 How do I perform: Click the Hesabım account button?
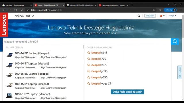[150, 16]
